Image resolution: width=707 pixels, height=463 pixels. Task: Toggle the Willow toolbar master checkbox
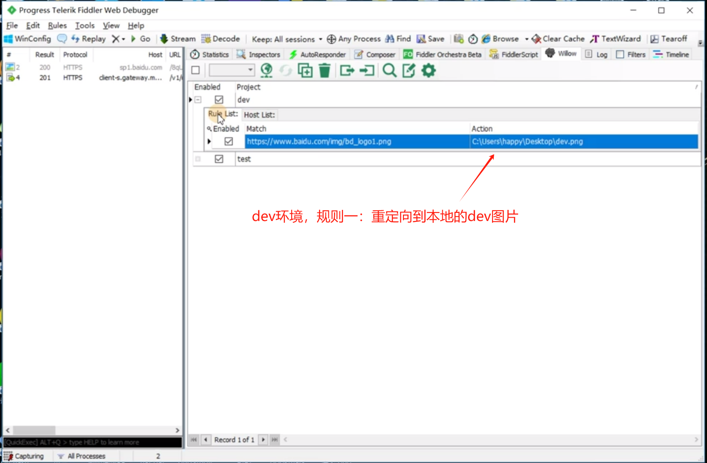click(x=196, y=70)
